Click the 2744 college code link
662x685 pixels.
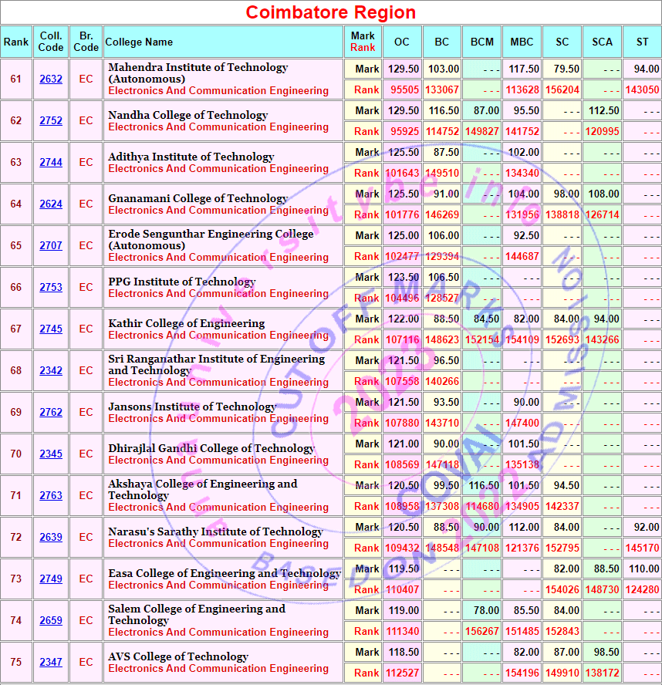(x=51, y=163)
